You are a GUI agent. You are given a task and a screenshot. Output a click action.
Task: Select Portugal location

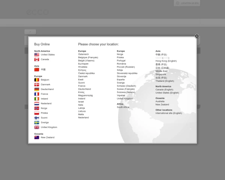click(121, 61)
